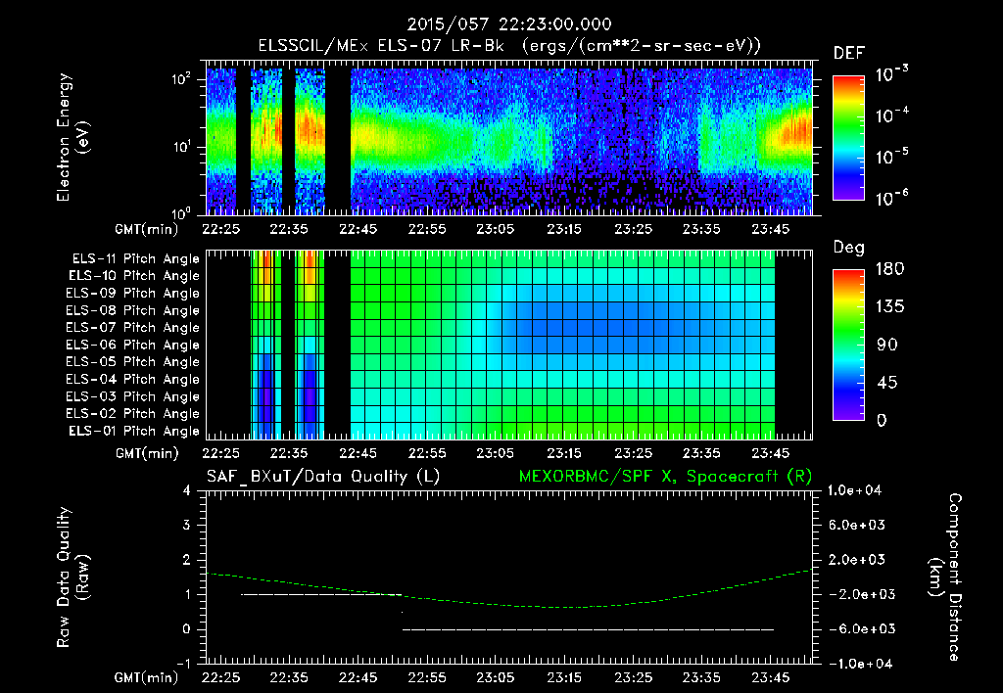
Task: Select the Deg pitch angle color scale bar
Action: tap(848, 345)
